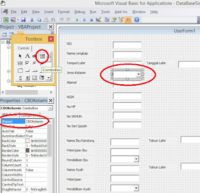Open the CBOKelamin ComboBox object selector dropdown
The height and width of the screenshot is (193, 200).
pos(50,108)
